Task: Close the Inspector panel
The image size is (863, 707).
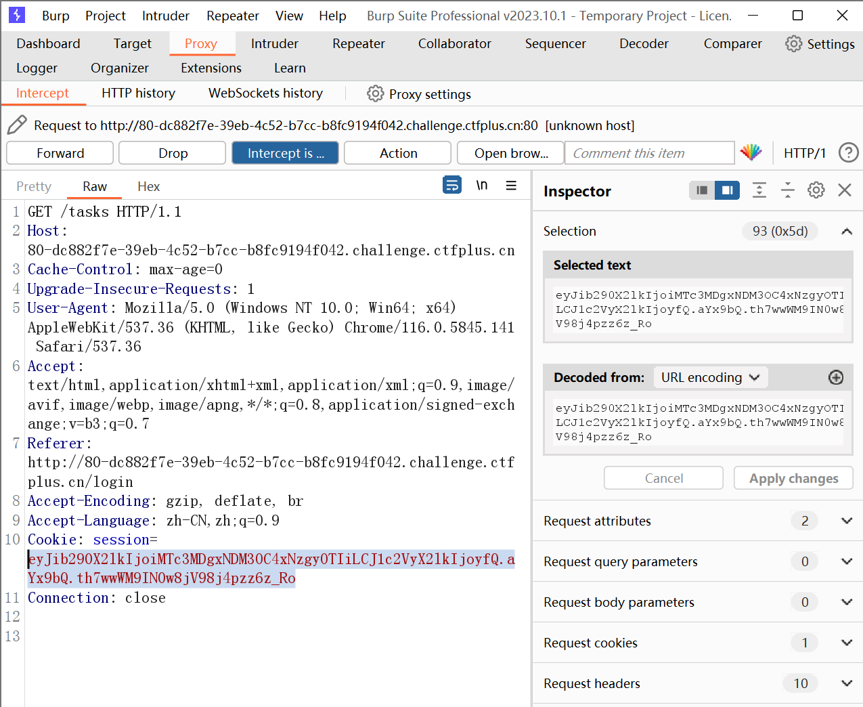Action: coord(845,190)
